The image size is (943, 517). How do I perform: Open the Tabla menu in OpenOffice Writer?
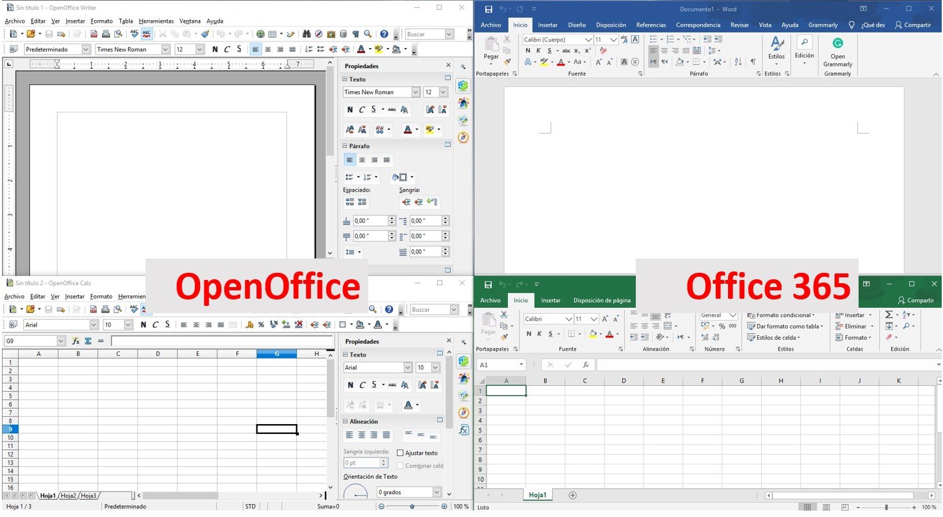click(x=126, y=21)
